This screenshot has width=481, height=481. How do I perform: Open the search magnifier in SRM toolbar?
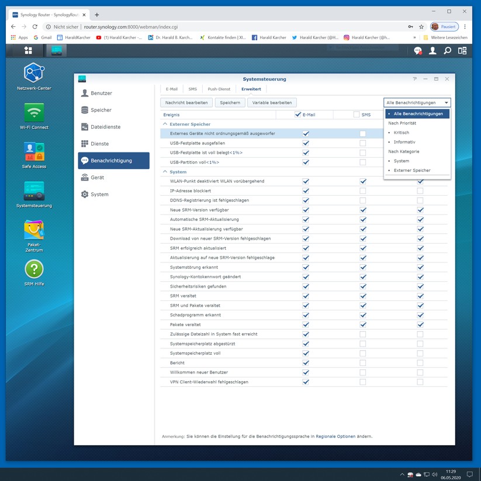pyautogui.click(x=448, y=51)
